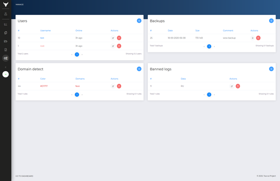
Task: Click the Comment column header in Backups
Action: coord(228,31)
